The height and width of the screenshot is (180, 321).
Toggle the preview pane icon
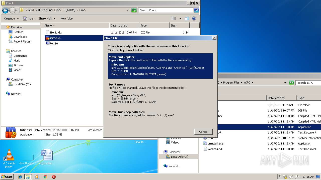tap(187, 18)
